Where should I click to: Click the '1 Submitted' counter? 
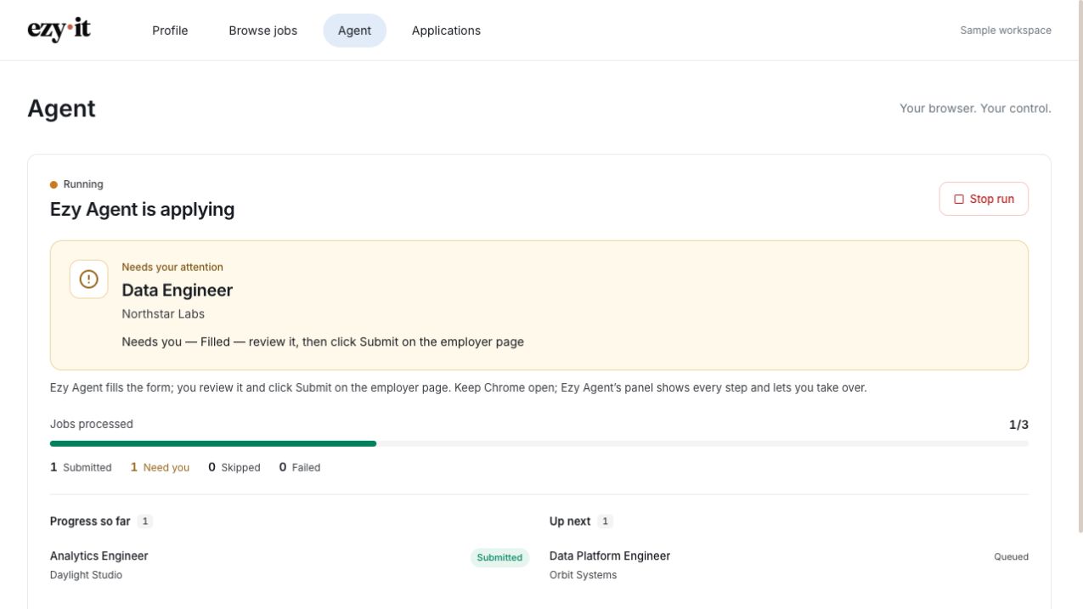[x=81, y=467]
